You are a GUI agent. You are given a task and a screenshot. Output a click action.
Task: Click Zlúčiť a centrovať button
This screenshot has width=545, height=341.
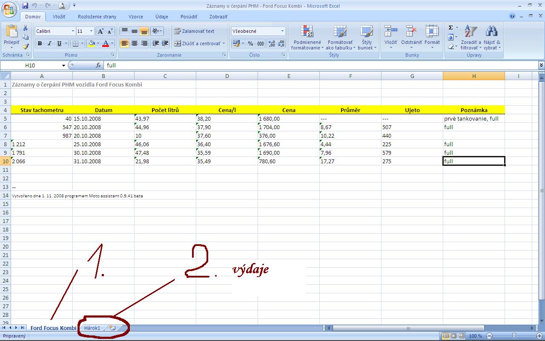click(198, 43)
